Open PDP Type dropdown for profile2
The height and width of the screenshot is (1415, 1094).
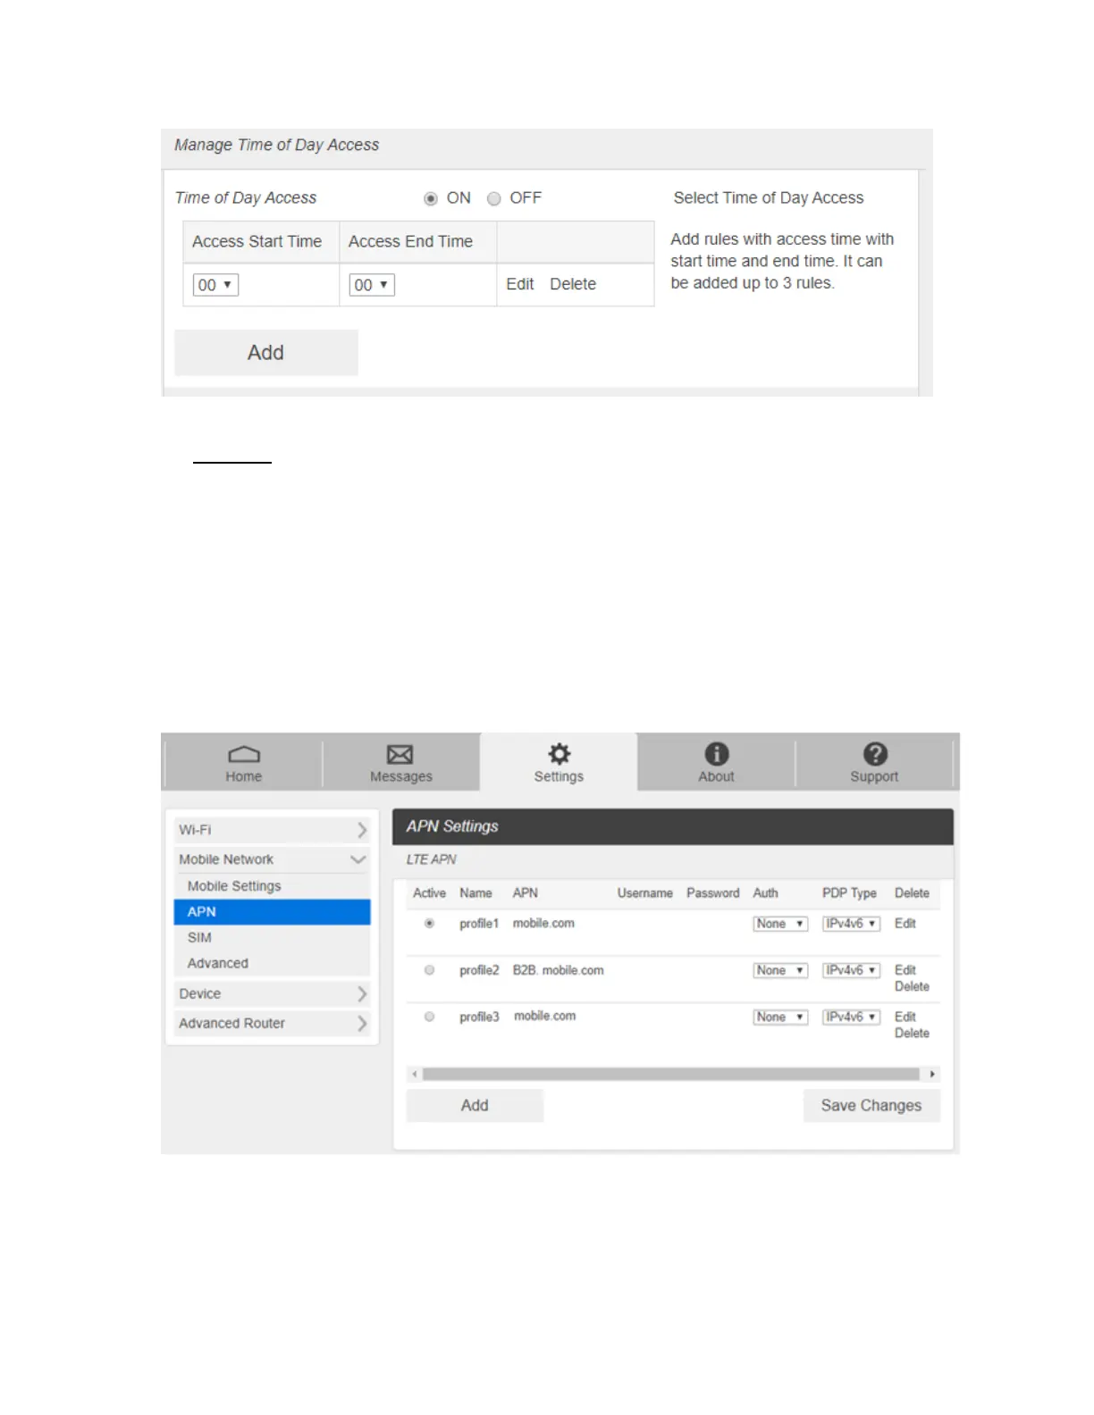(851, 970)
